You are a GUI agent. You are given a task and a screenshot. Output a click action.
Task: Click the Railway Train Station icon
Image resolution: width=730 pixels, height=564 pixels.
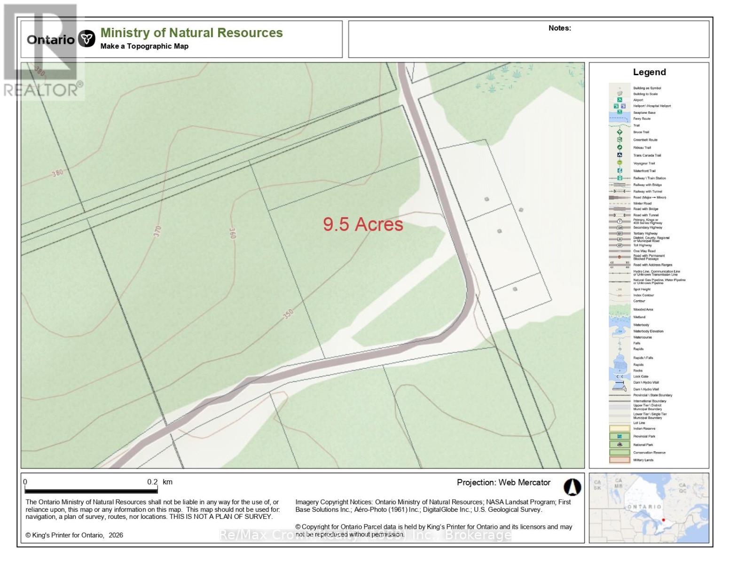(620, 178)
